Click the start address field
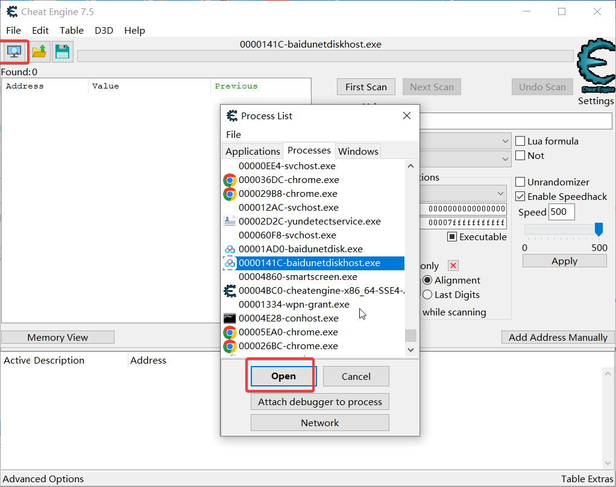616x487 pixels. (463, 209)
